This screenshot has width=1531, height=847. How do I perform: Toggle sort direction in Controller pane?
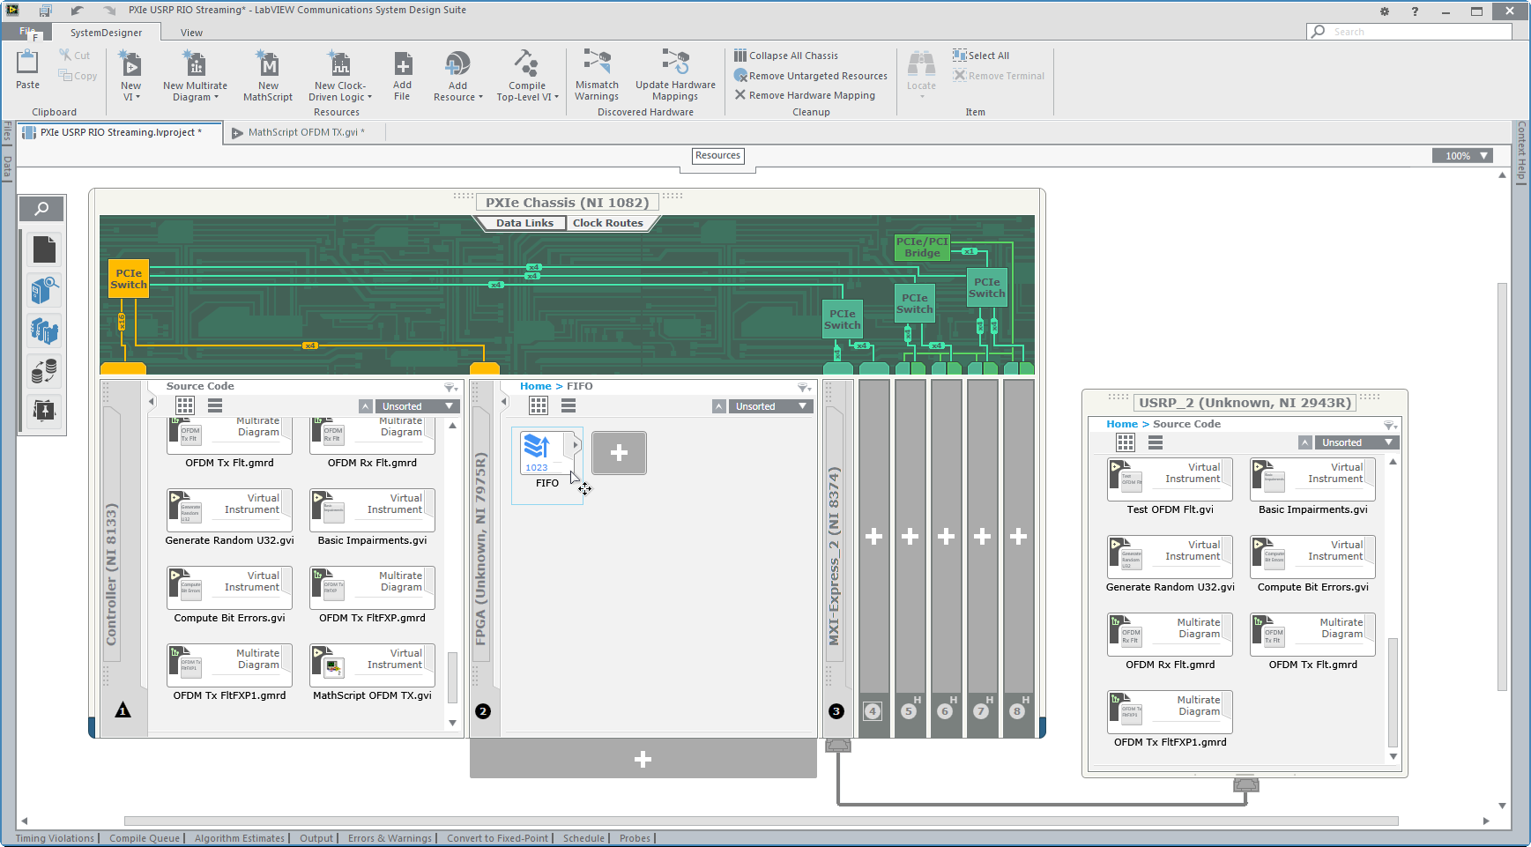point(366,406)
